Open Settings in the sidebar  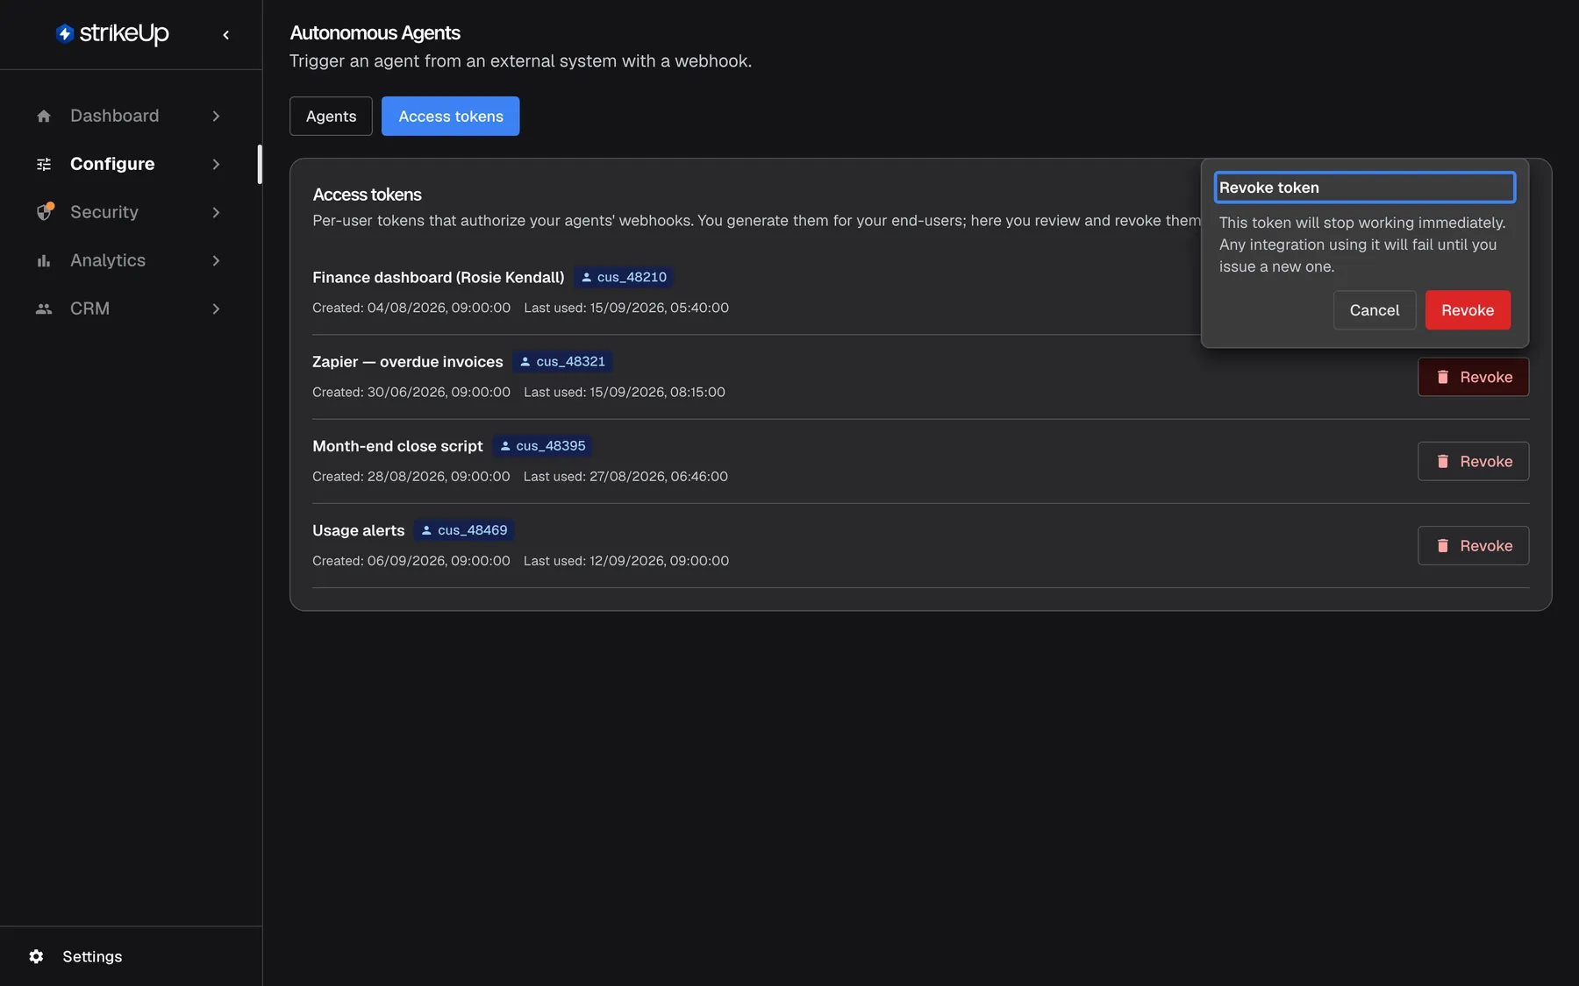pos(92,956)
